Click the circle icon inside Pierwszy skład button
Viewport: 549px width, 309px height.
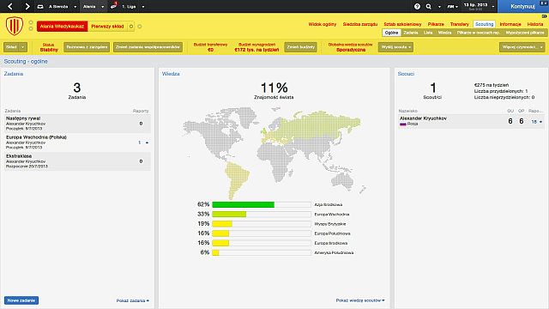pos(131,27)
